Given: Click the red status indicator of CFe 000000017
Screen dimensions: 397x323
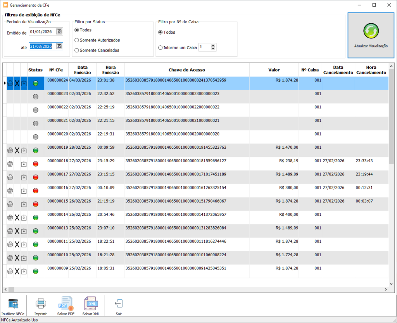Looking at the screenshot, I should coord(36,177).
